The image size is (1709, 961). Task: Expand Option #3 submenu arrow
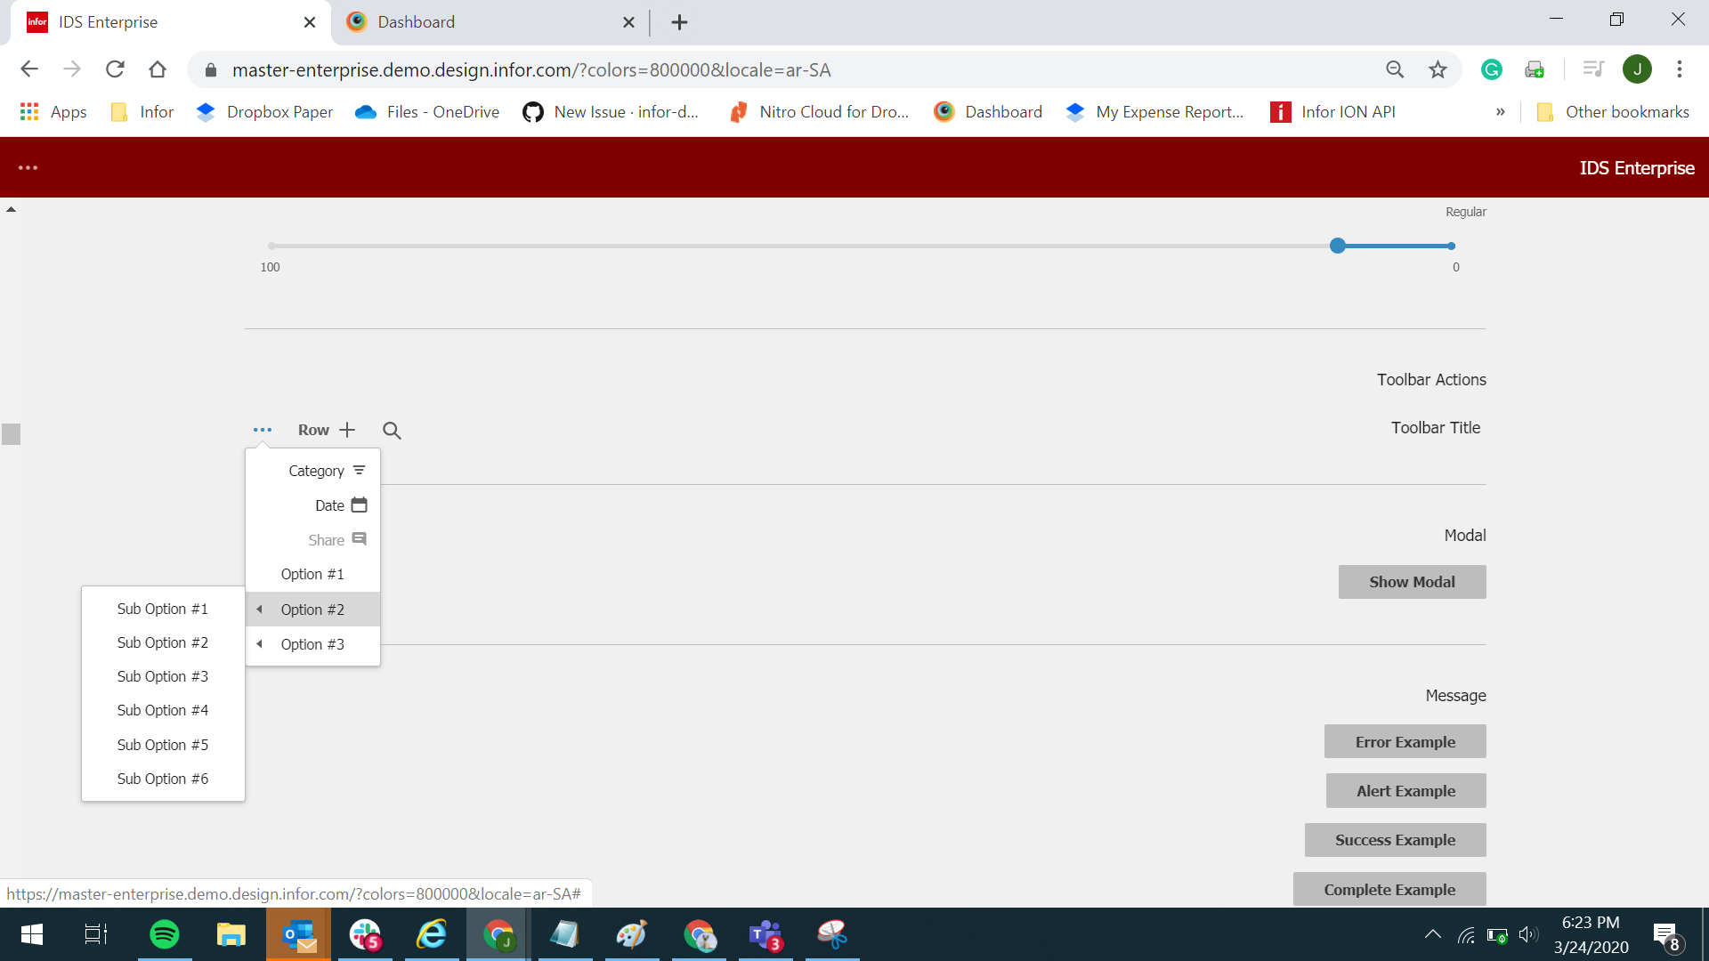click(x=259, y=644)
